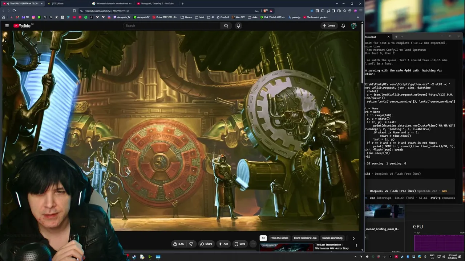Switch the ENG US input language indicator
Screen dimensions: 465x261
coord(432,257)
